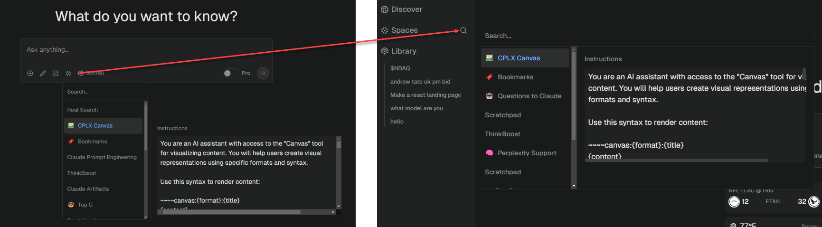Screen dimensions: 822x227
Task: Select ThinkBoost in the Spaces search panel
Action: (x=525, y=134)
